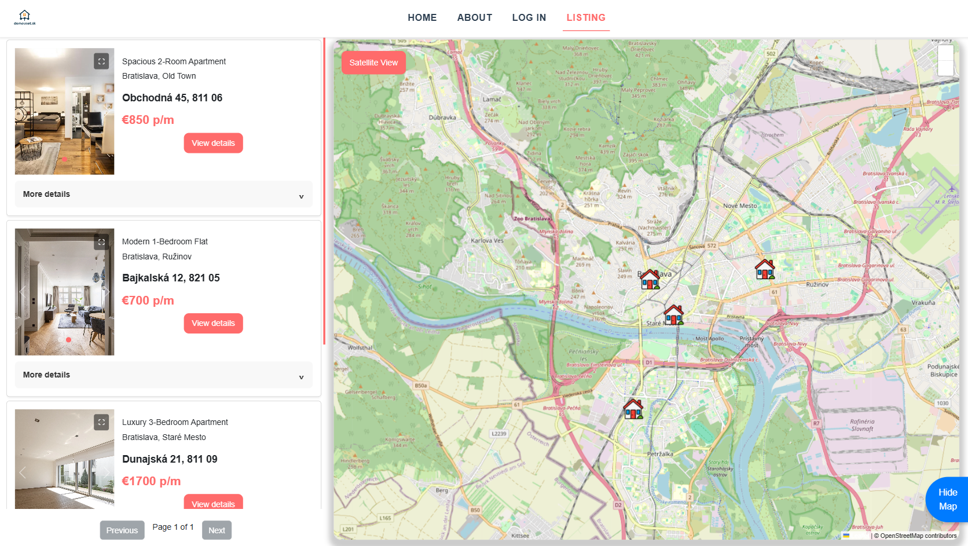The image size is (968, 546).
Task: Show previous photo of Modern 1-Bedroom Flat
Action: [x=23, y=292]
